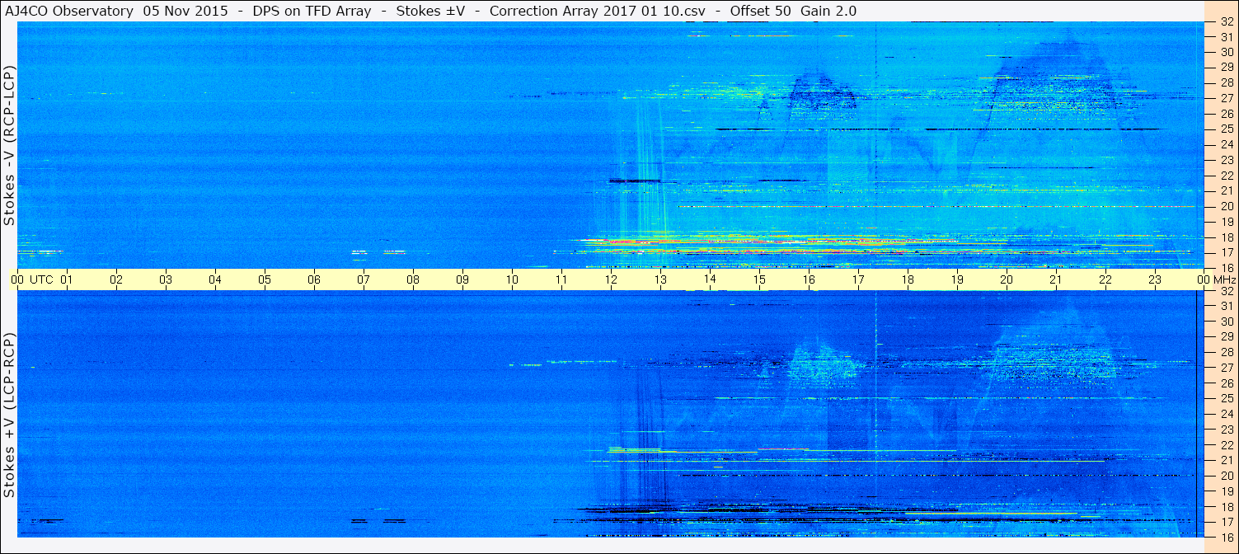Viewport: 1239px width, 554px height.
Task: Click the 17 MHz tick of the Stokes +V panel
Action: pos(1226,522)
